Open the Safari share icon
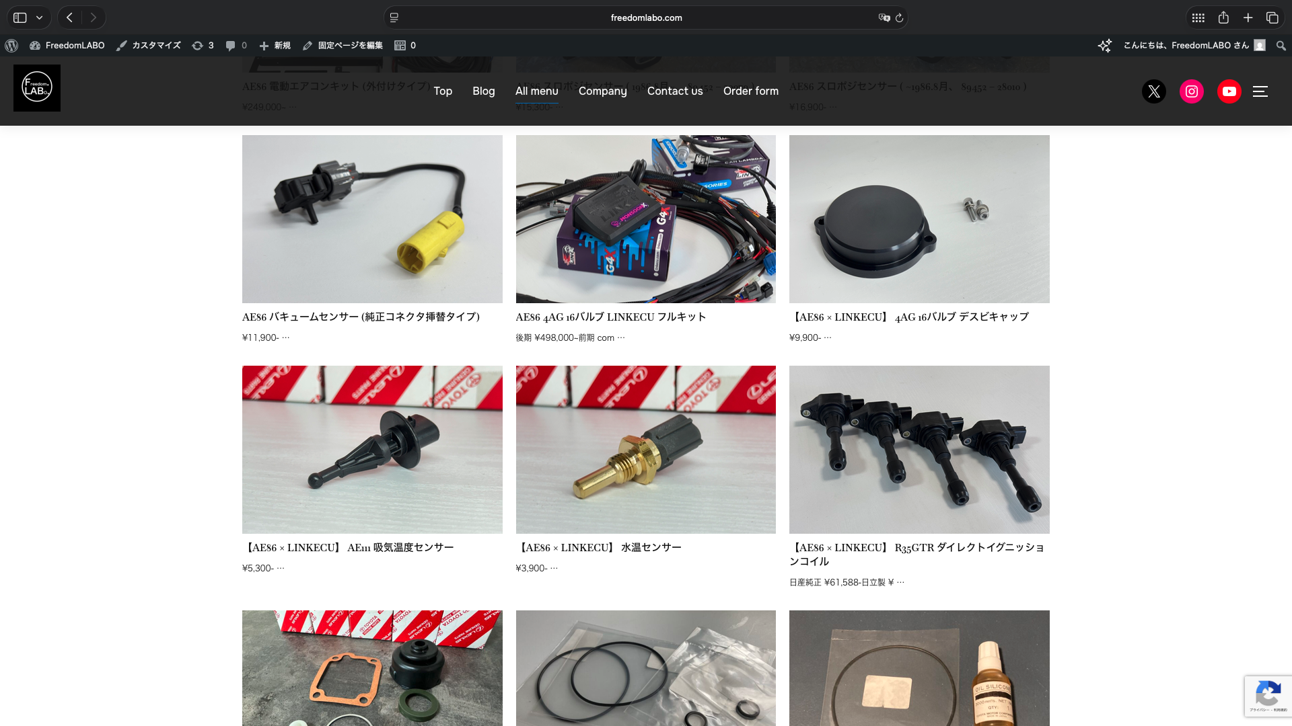 (1223, 18)
